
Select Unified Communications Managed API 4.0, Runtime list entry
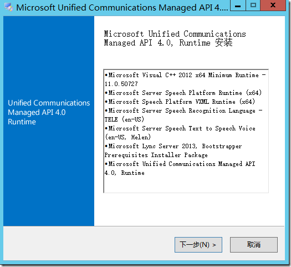[180, 168]
